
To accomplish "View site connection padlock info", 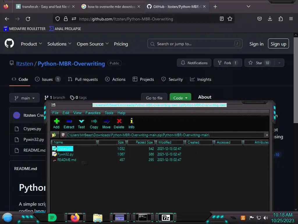I will pyautogui.click(x=66, y=19).
